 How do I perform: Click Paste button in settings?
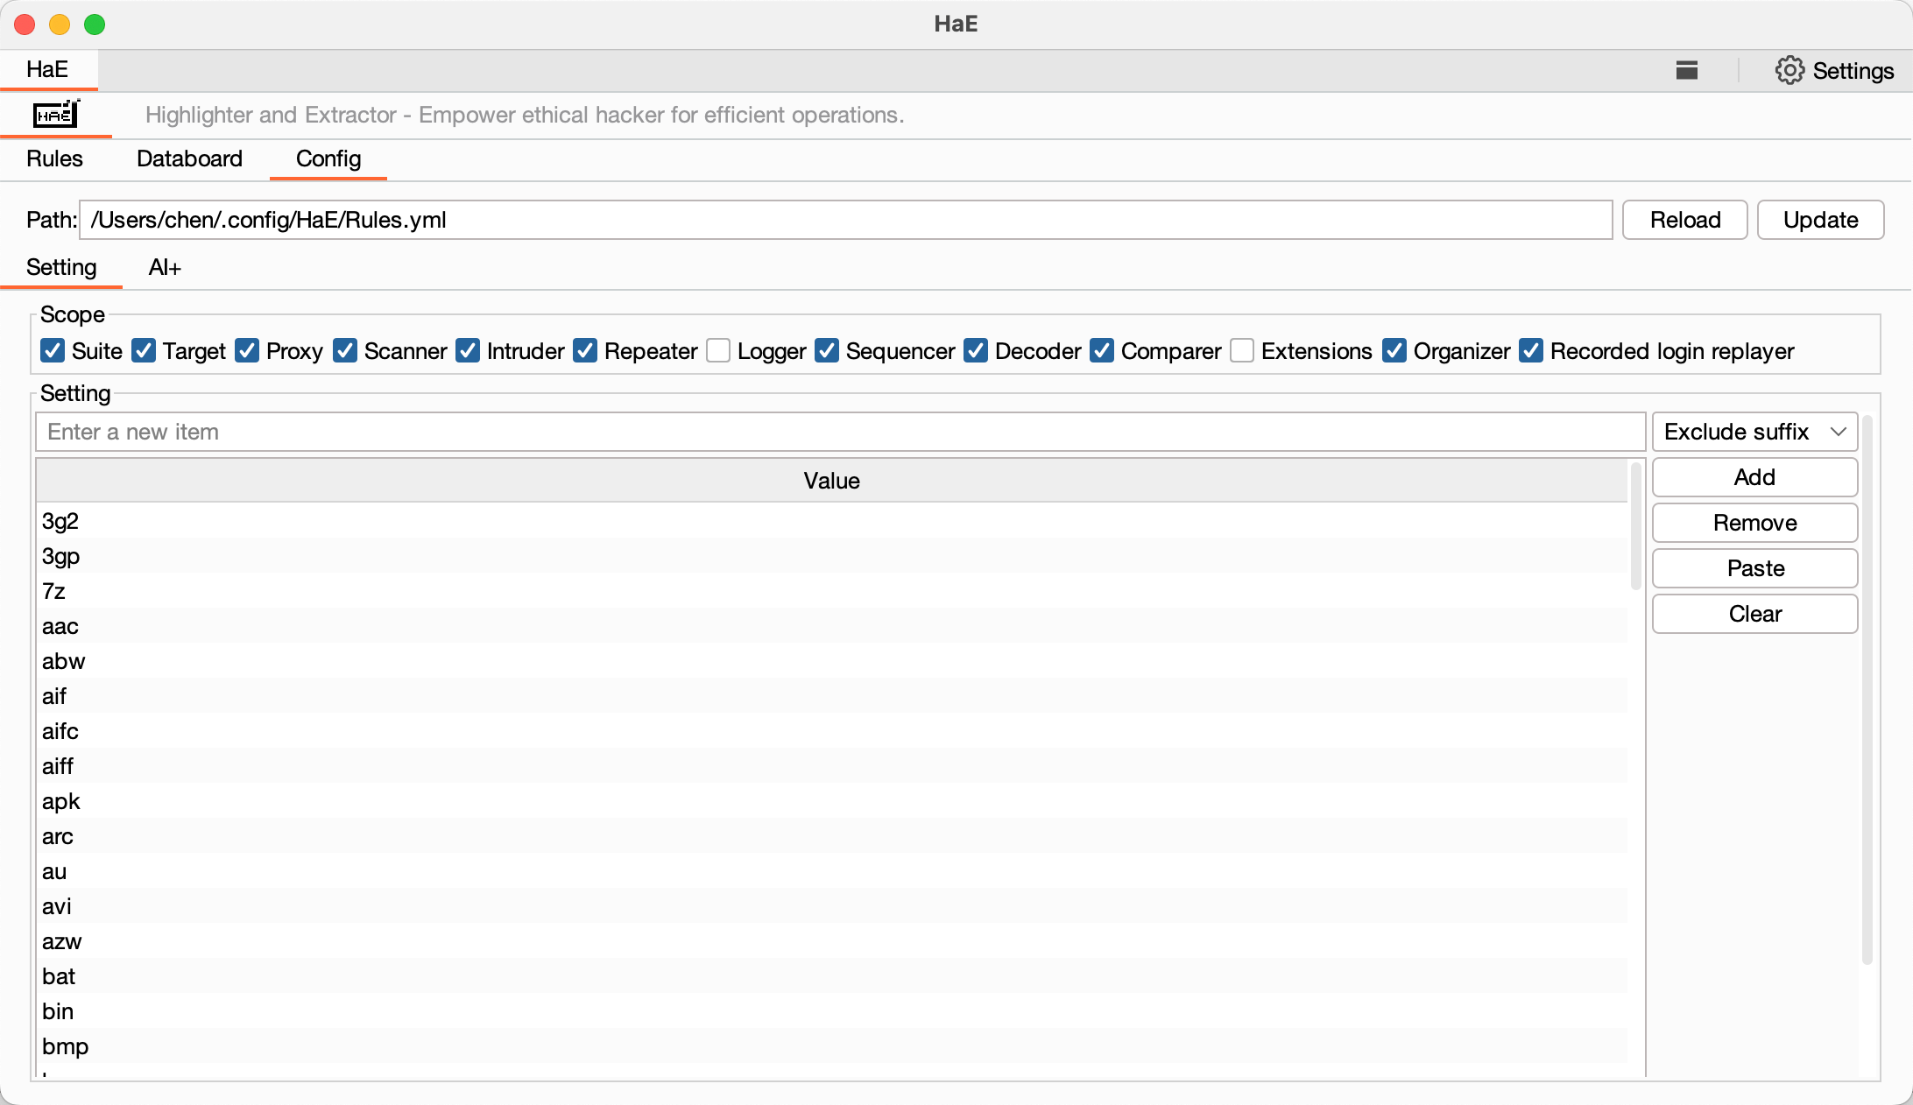pos(1755,568)
